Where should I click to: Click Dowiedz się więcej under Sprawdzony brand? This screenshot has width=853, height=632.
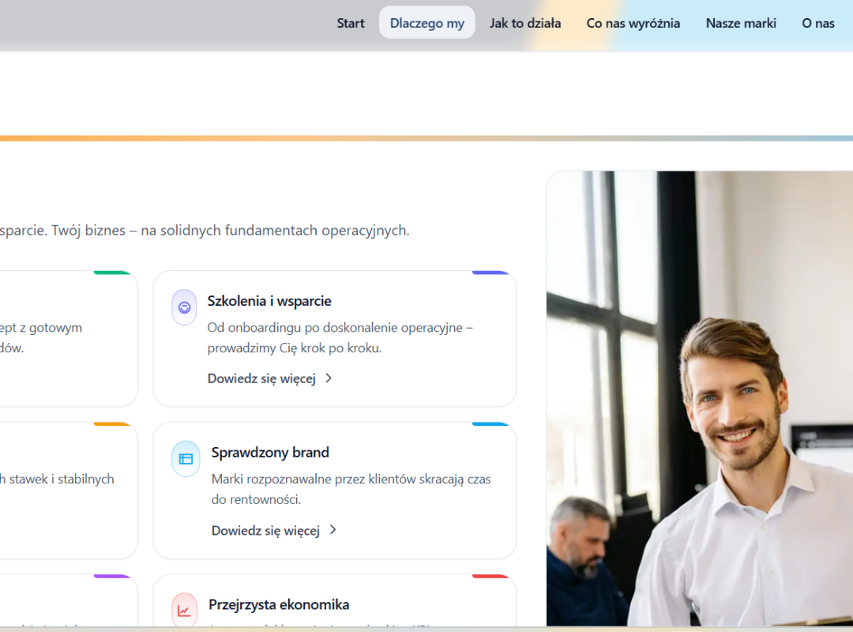click(265, 530)
